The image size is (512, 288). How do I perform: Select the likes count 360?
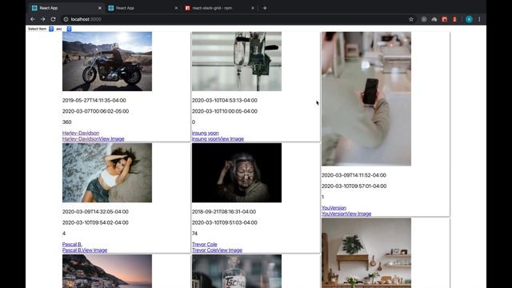pos(67,122)
